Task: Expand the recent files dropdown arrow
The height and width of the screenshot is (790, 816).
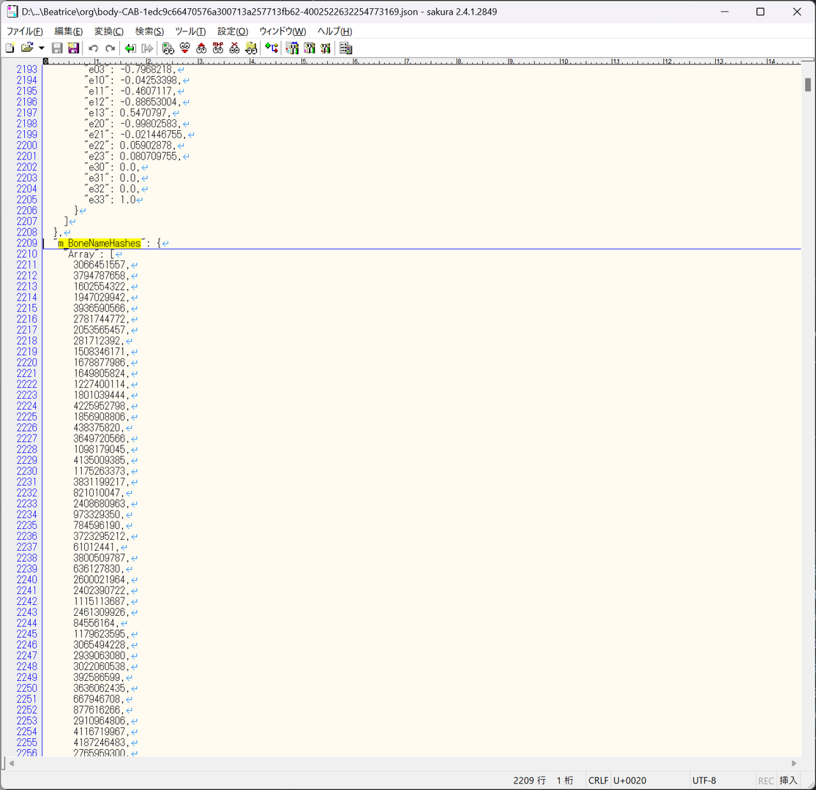Action: [x=42, y=48]
